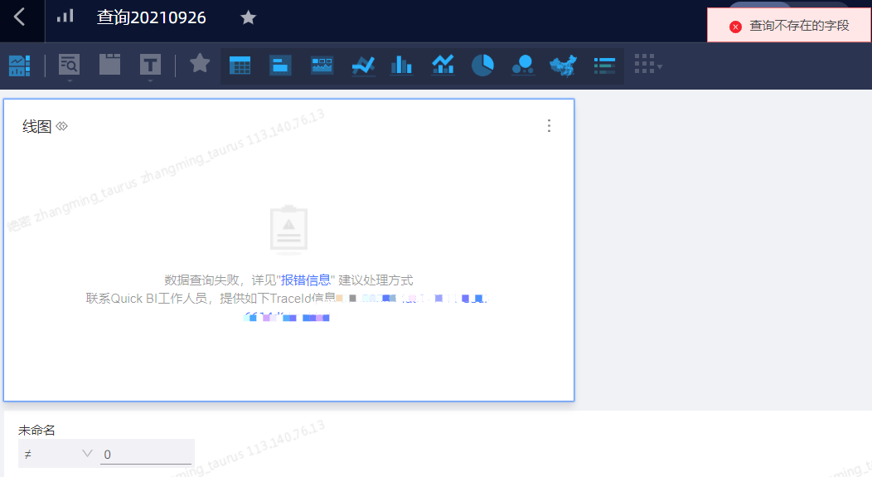Click the filter value input field

point(146,455)
